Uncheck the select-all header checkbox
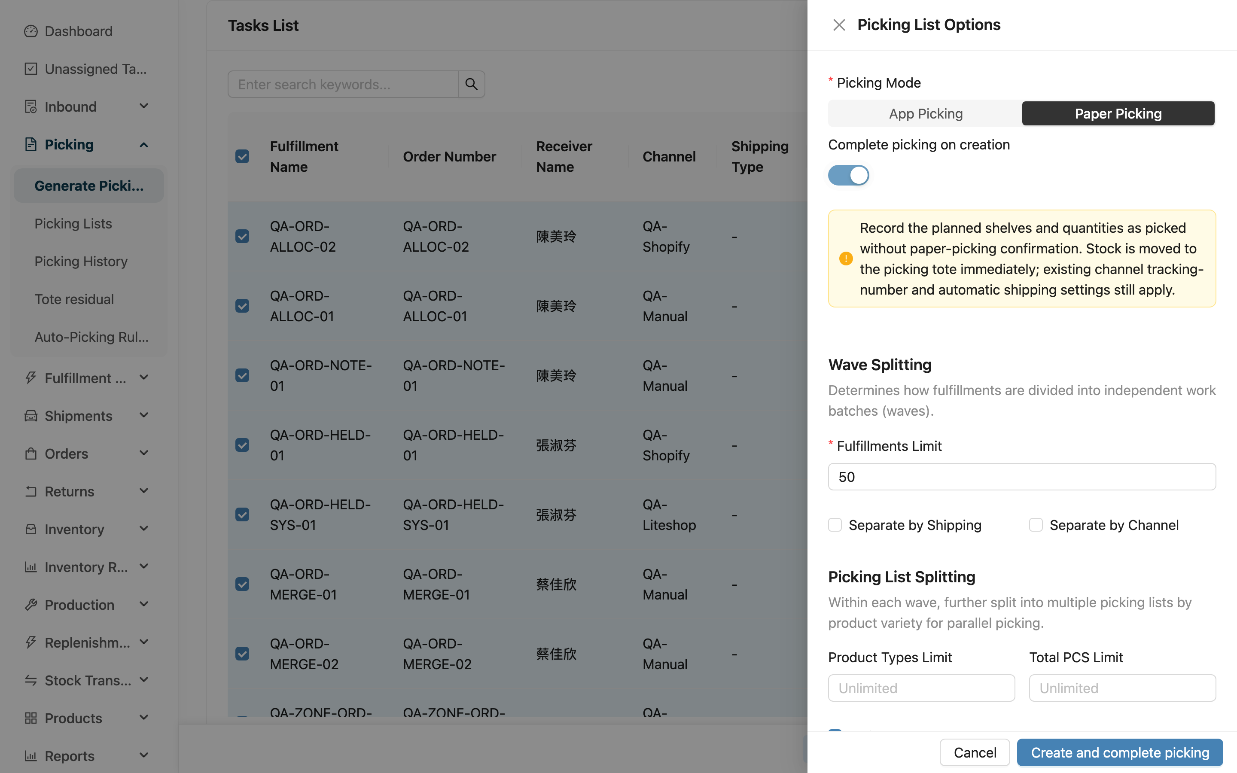 pyautogui.click(x=242, y=156)
